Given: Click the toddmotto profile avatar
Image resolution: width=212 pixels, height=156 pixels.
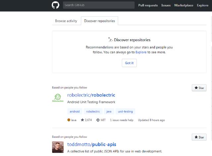Looking at the screenshot, I should point(58,147).
